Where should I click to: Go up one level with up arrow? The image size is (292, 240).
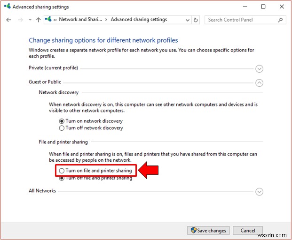39,20
